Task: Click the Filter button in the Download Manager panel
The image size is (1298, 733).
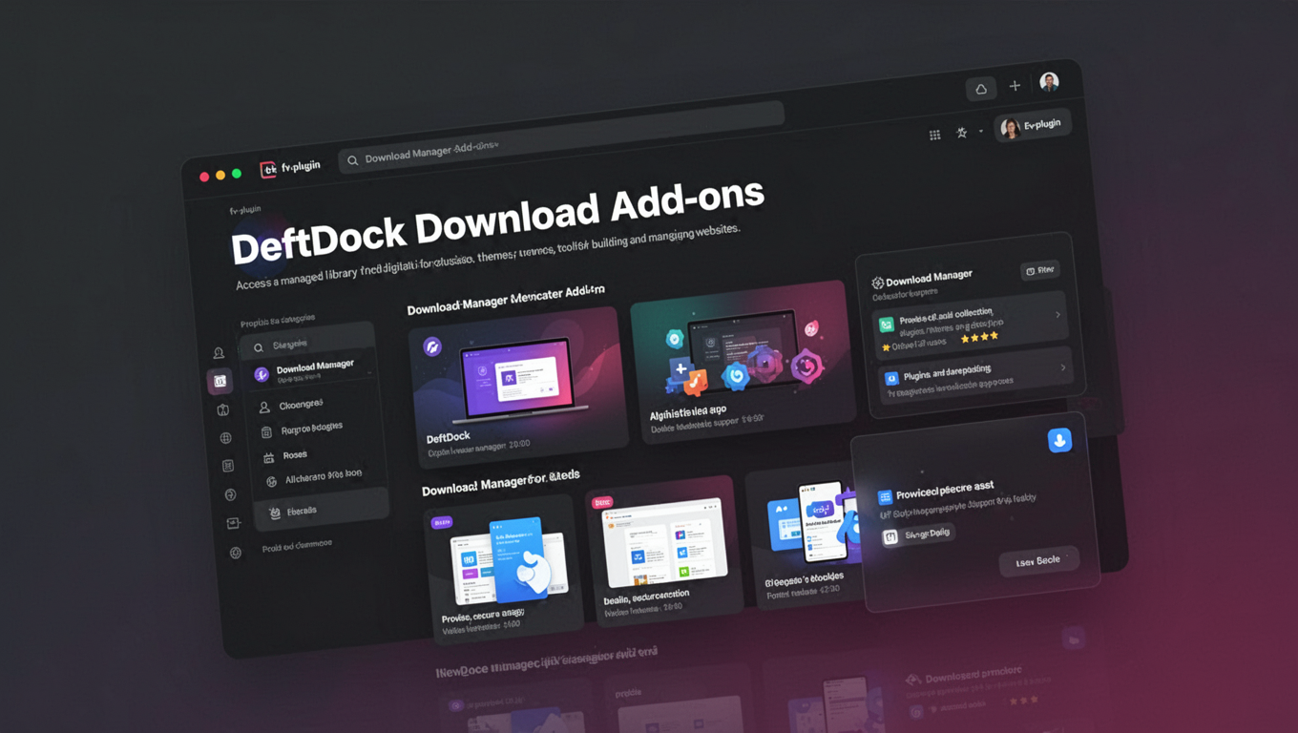Action: (x=1040, y=270)
